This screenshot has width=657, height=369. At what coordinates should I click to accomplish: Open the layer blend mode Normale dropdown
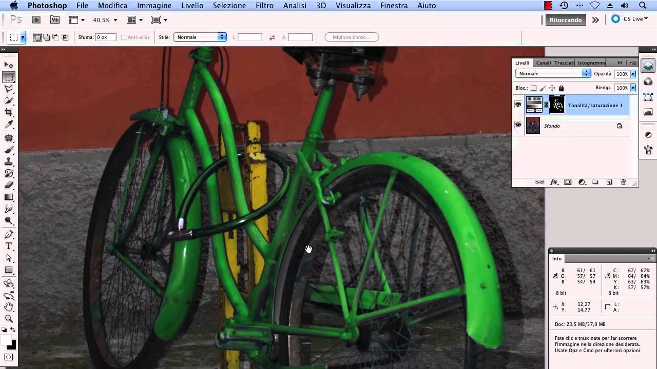553,73
